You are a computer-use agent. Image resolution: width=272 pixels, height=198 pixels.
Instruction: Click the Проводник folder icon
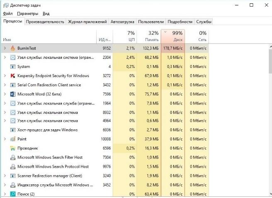point(13,148)
